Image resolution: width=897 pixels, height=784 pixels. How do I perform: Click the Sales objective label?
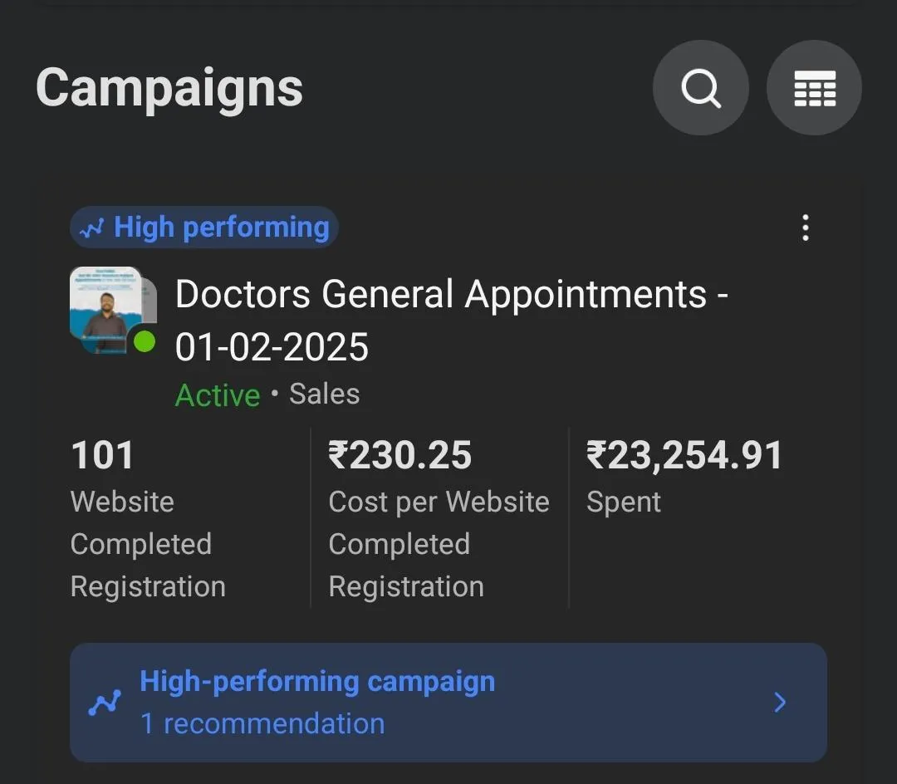pos(324,394)
